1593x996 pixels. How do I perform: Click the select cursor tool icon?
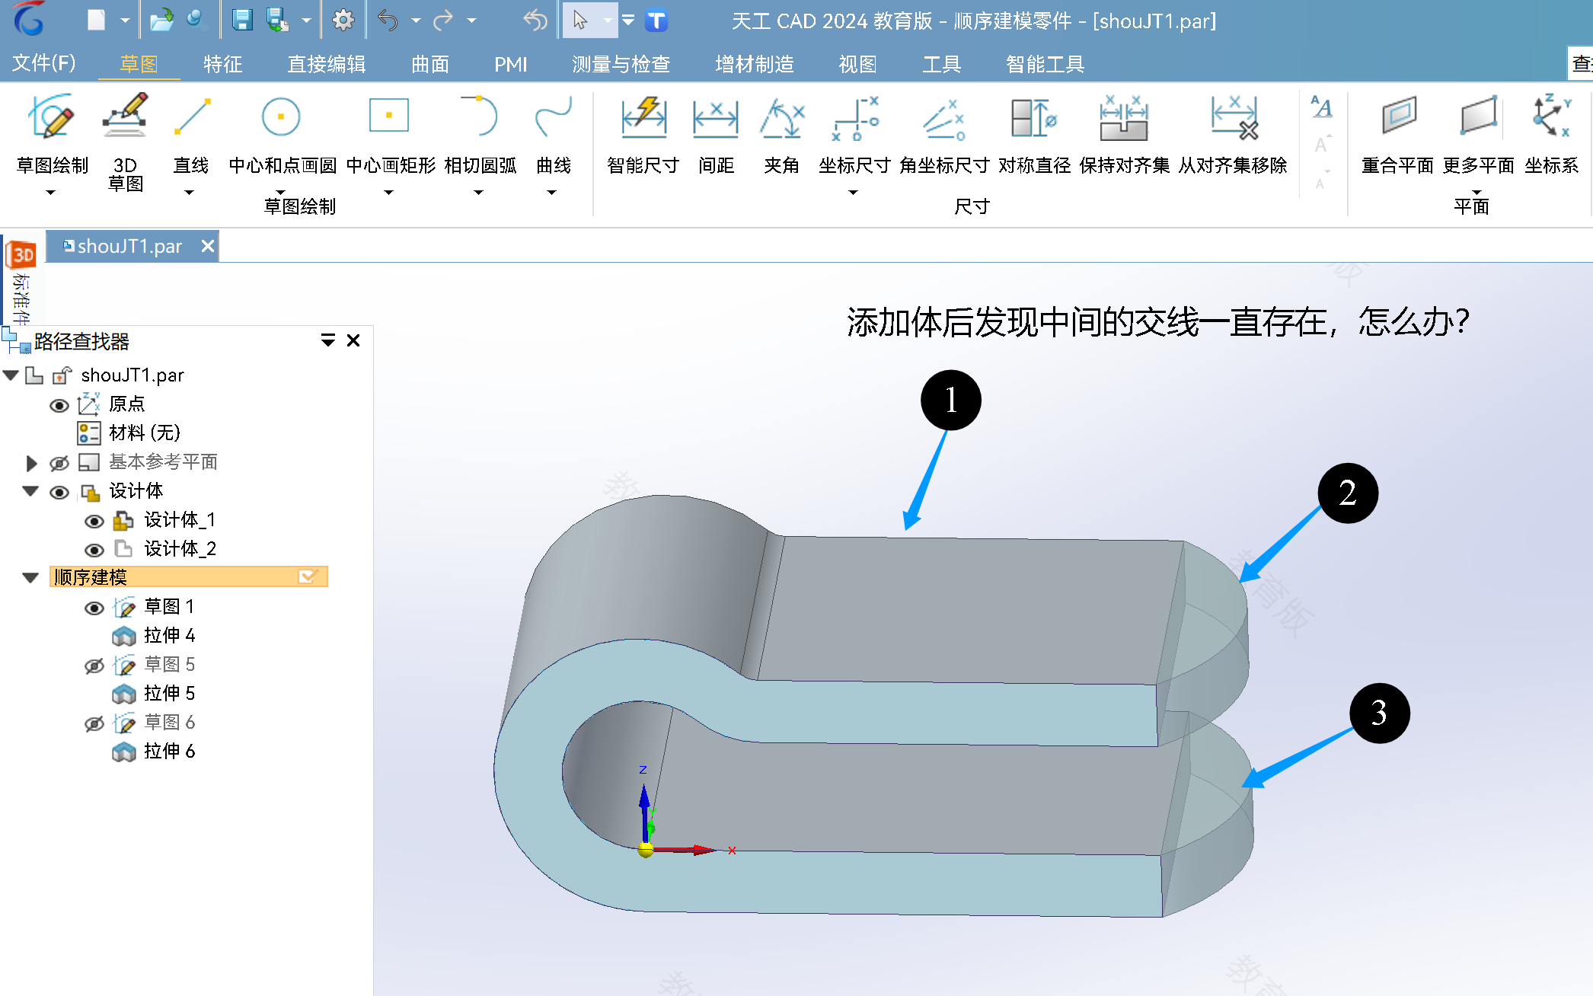580,20
